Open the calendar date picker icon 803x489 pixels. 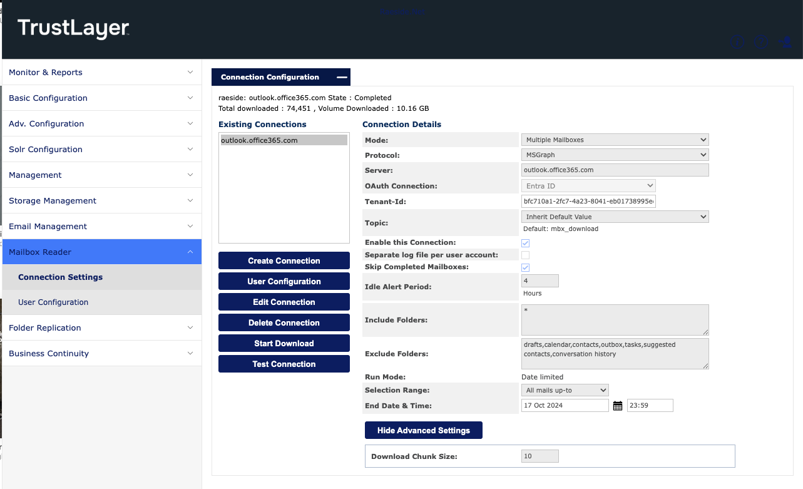[x=618, y=406]
